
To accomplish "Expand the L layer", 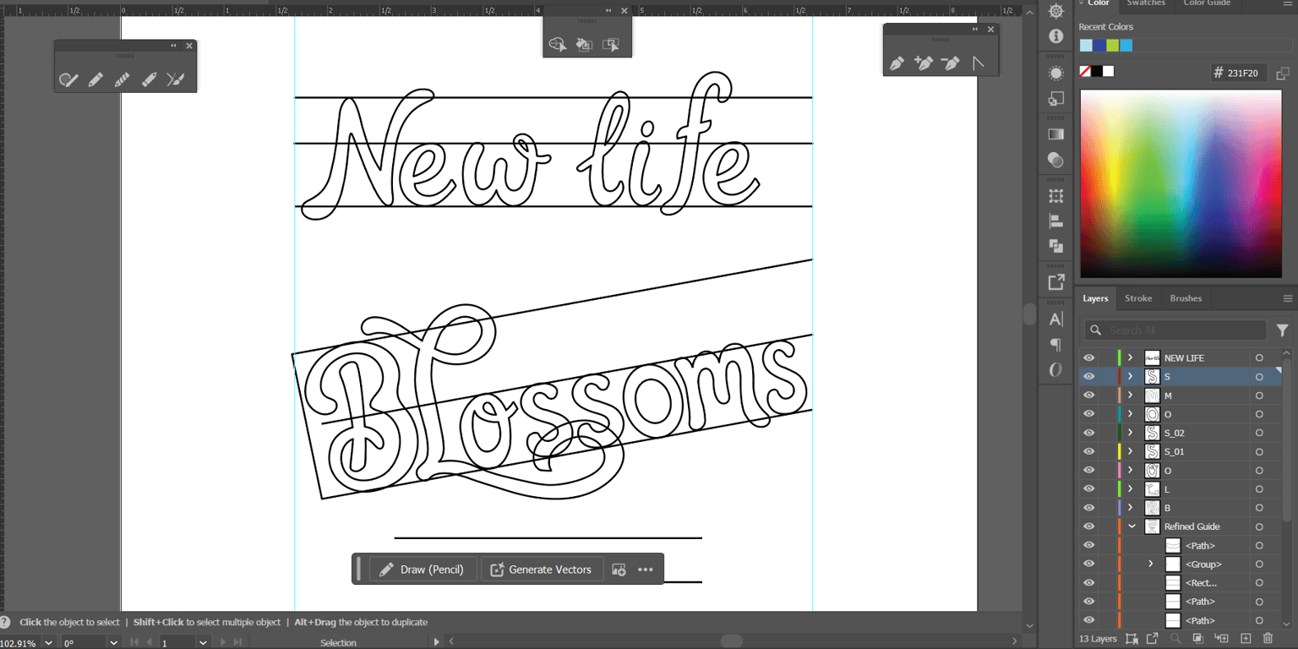I will (x=1131, y=489).
